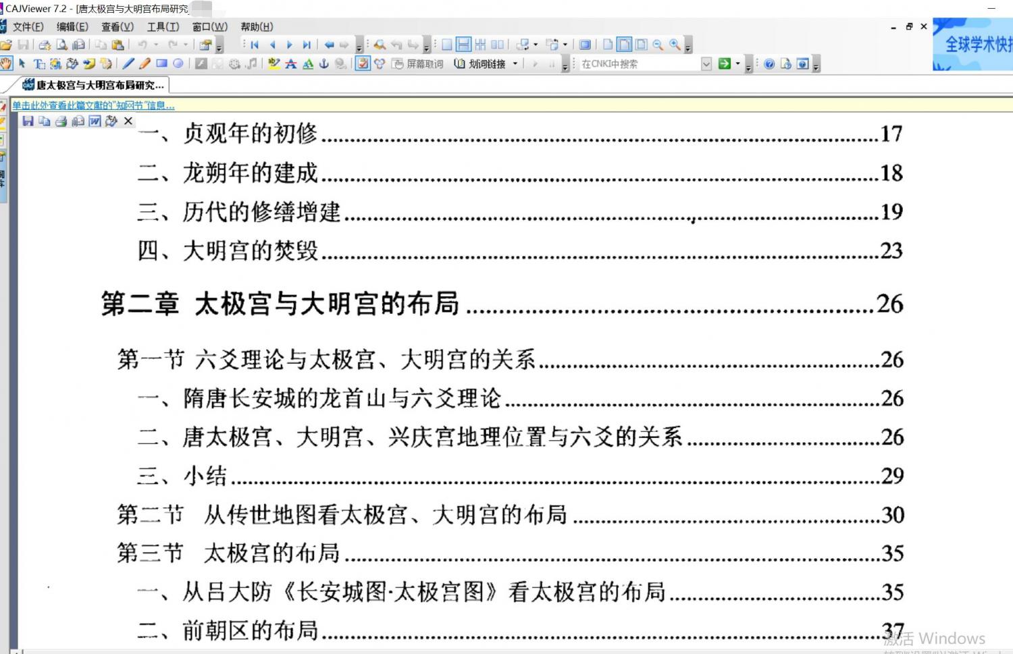
Task: Toggle 屏幕取词 screen word capture
Action: 418,63
